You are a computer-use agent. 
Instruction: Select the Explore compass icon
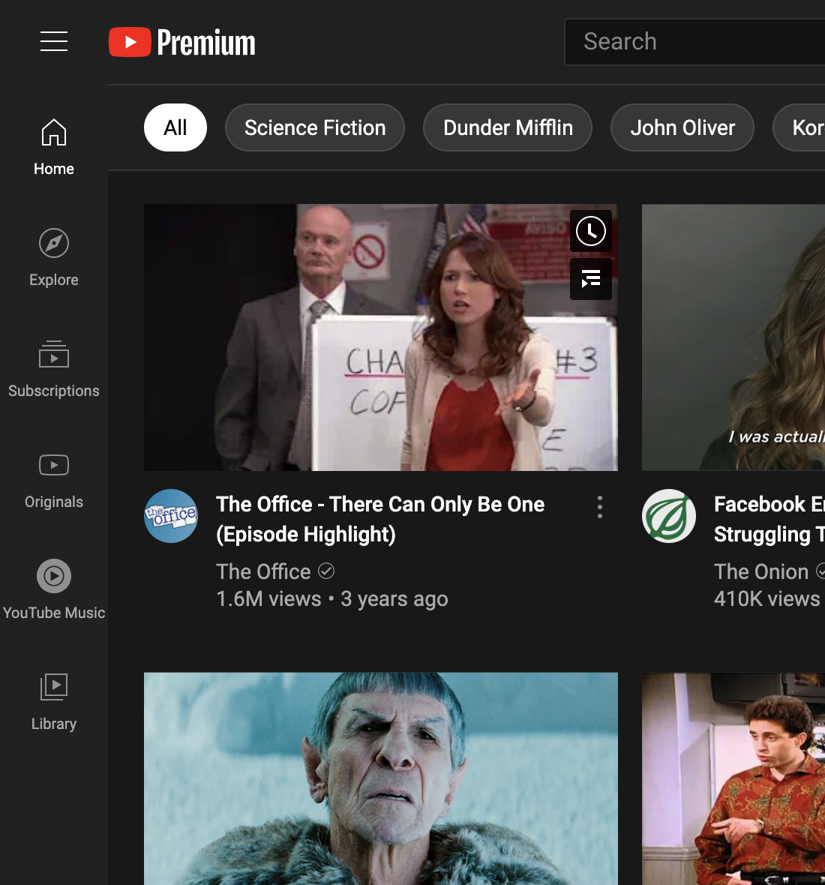pyautogui.click(x=53, y=244)
